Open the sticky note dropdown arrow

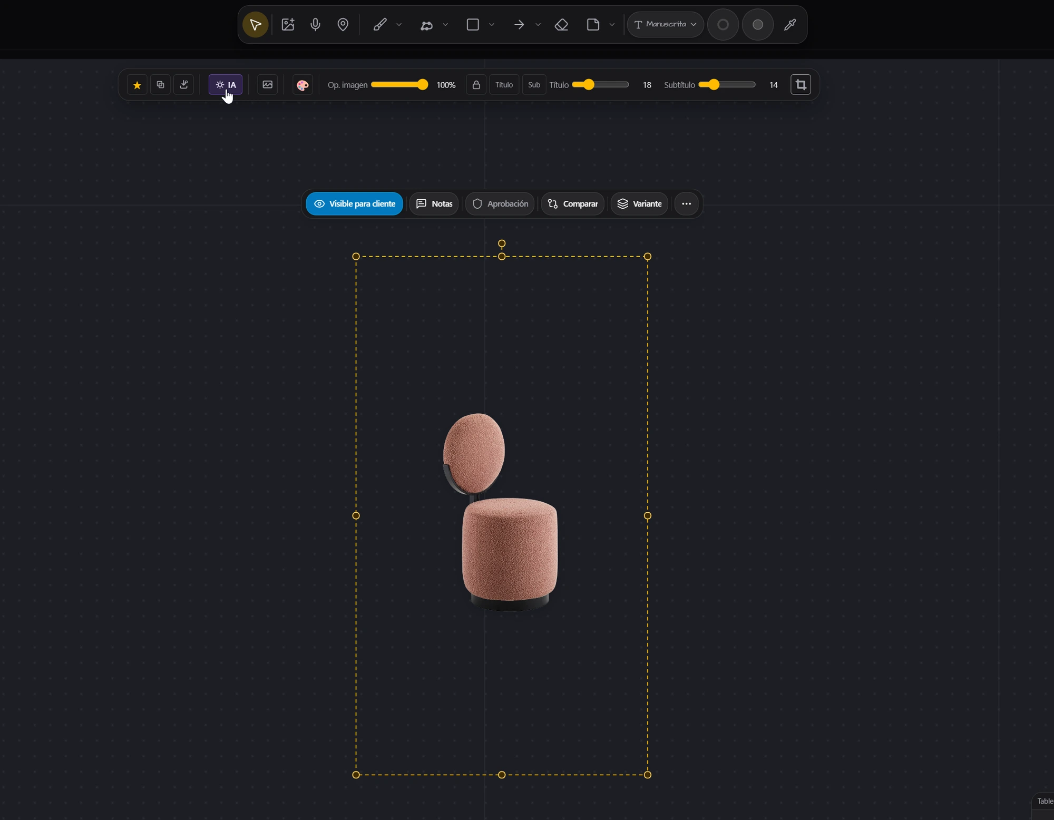pyautogui.click(x=612, y=25)
